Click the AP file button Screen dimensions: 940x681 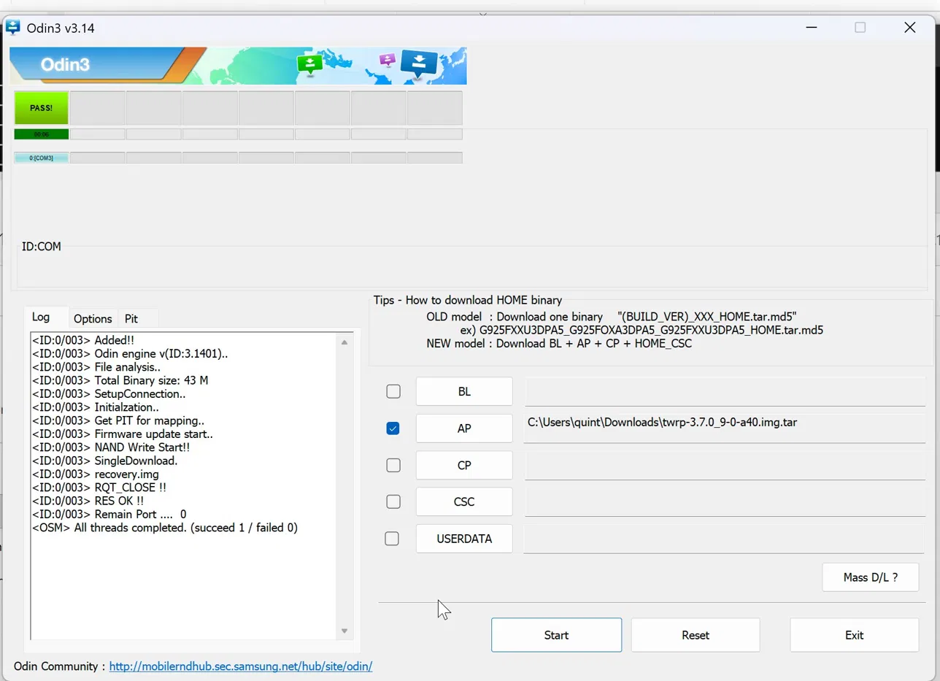(464, 428)
